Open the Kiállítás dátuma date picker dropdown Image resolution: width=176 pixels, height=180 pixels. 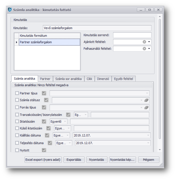pyautogui.click(x=148, y=135)
